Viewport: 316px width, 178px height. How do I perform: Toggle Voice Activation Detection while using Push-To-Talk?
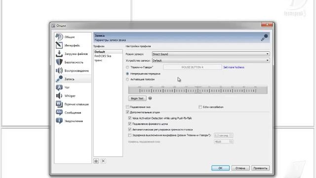pyautogui.click(x=130, y=118)
